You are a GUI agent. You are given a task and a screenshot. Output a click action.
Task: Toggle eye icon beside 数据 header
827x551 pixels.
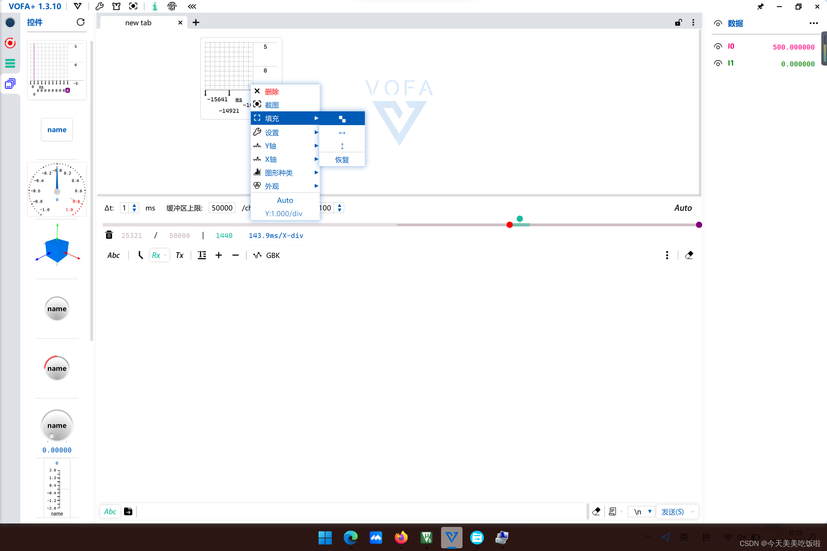click(718, 23)
